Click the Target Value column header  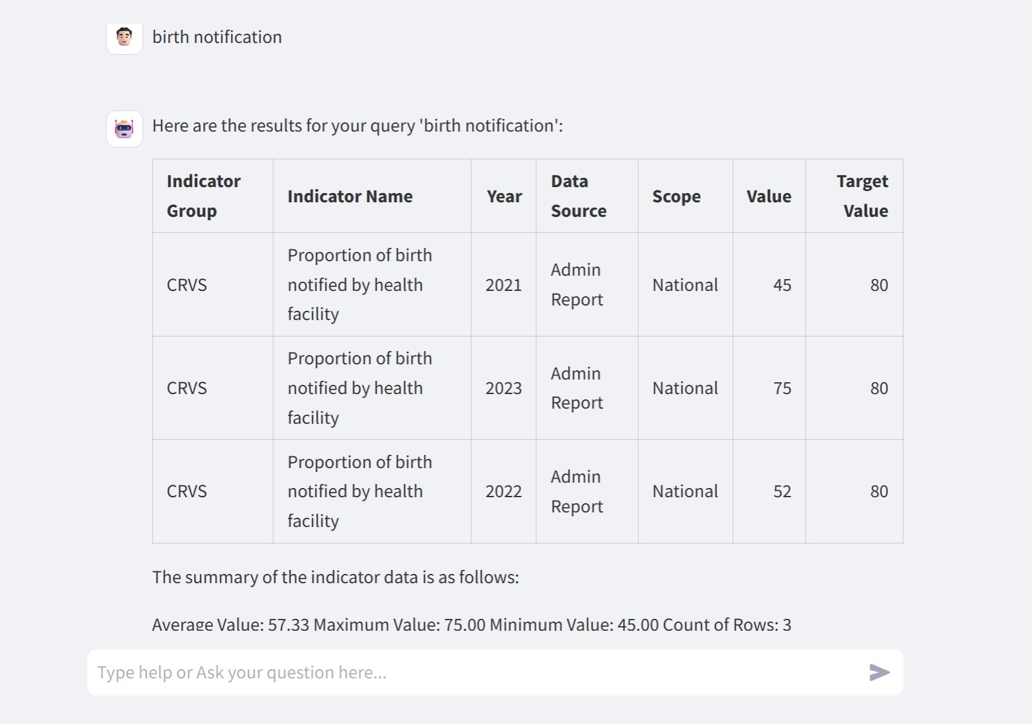[862, 196]
